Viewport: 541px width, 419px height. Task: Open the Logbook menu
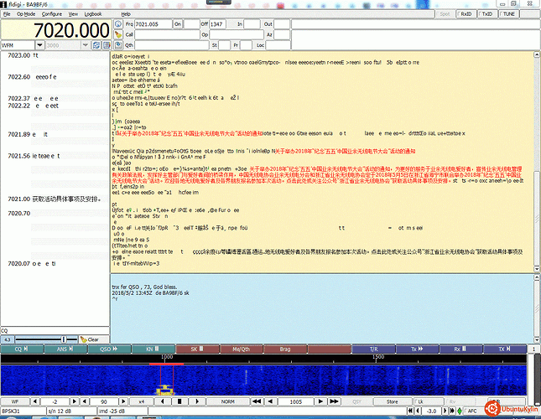93,14
